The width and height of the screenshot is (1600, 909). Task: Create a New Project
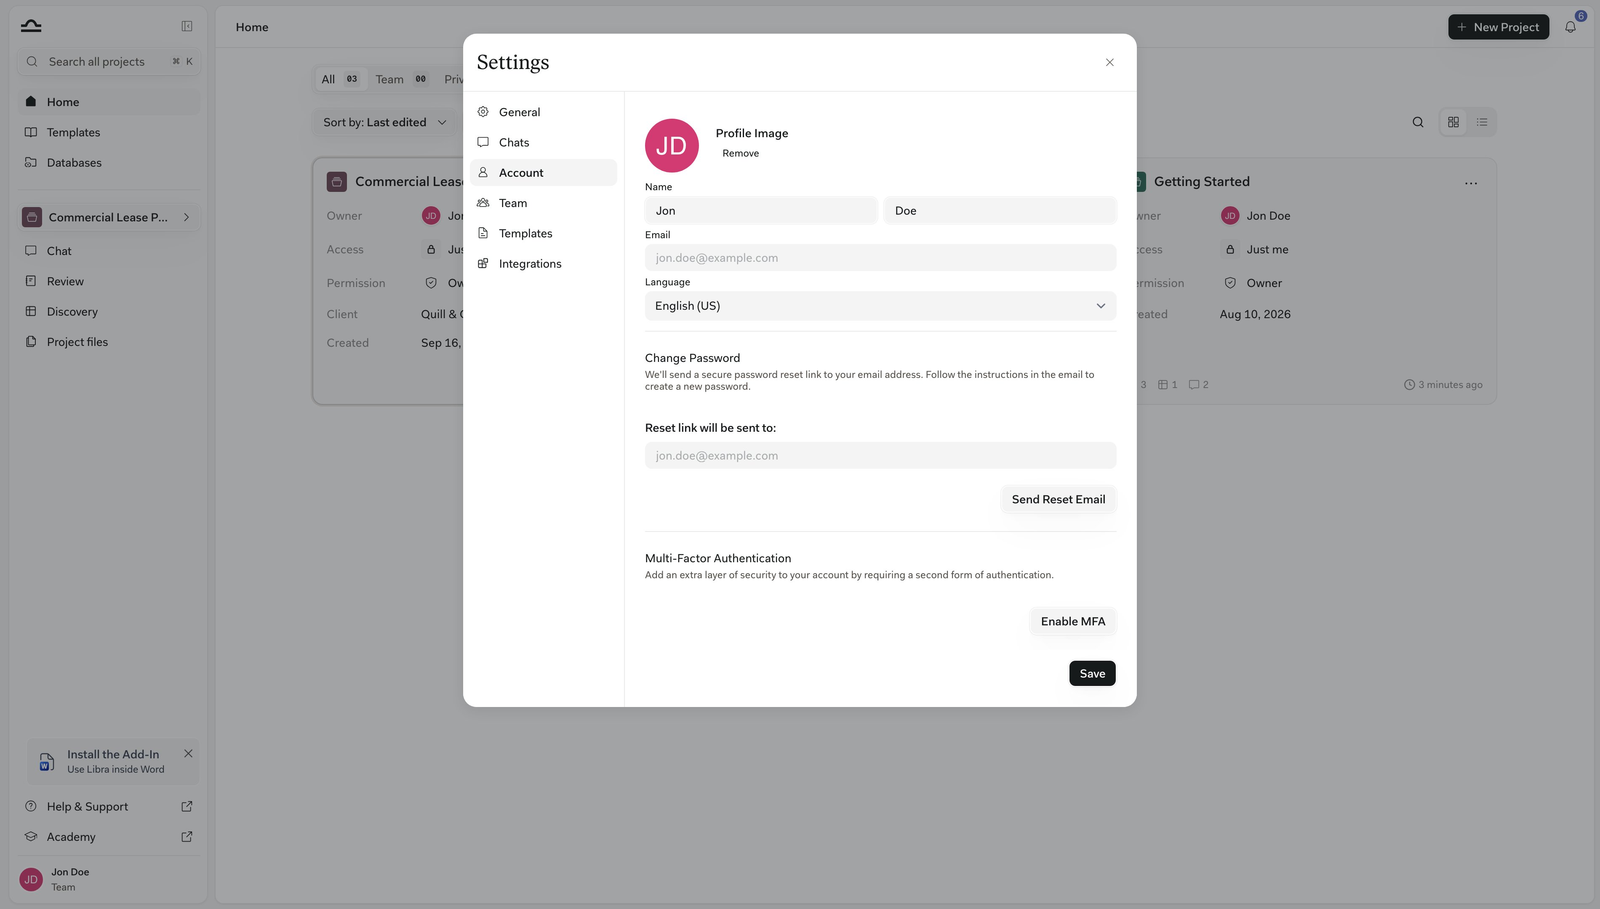pos(1499,27)
